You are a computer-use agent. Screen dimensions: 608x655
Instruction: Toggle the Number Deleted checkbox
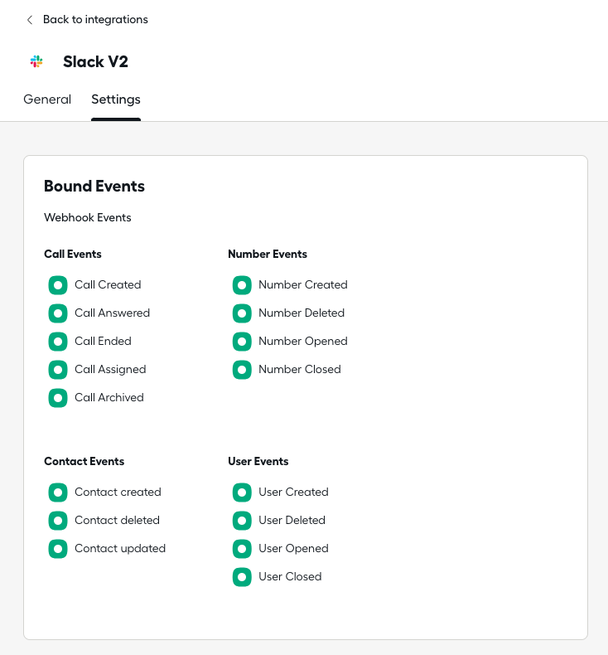click(242, 313)
